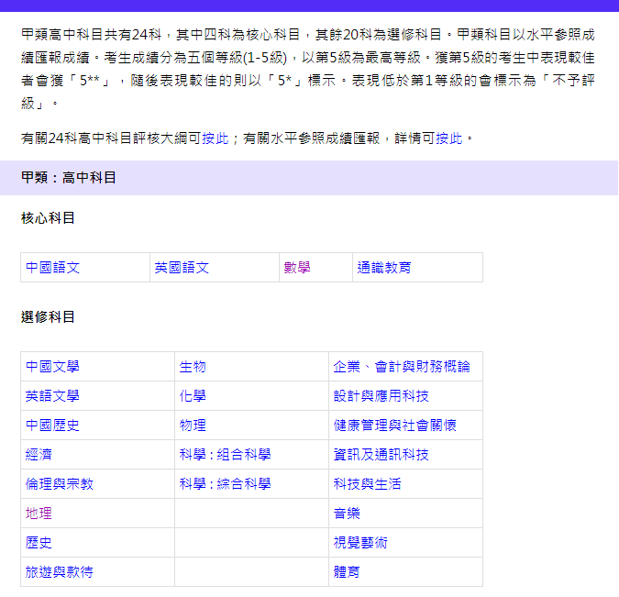
Task: Click the 選修科目 heading
Action: (x=48, y=316)
